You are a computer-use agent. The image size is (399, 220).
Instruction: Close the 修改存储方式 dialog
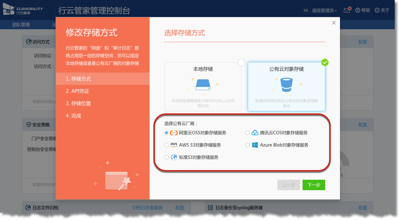pos(334,23)
